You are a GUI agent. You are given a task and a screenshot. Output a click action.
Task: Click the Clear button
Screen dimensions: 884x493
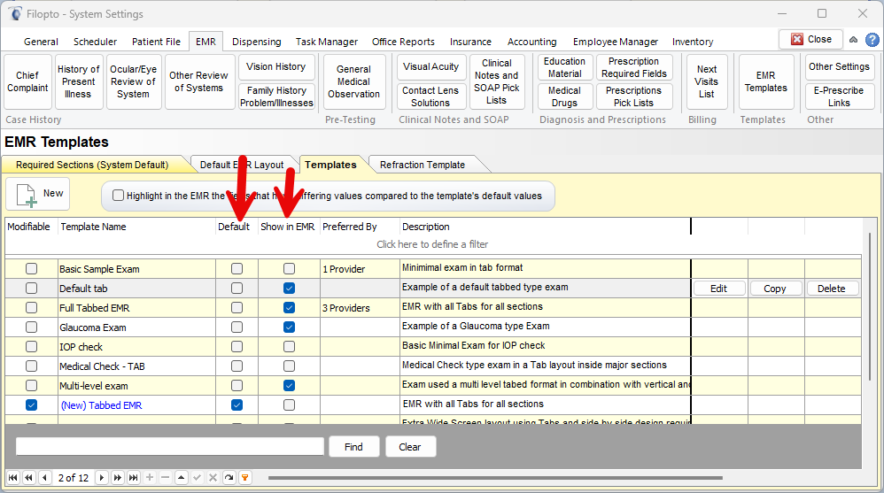(410, 447)
